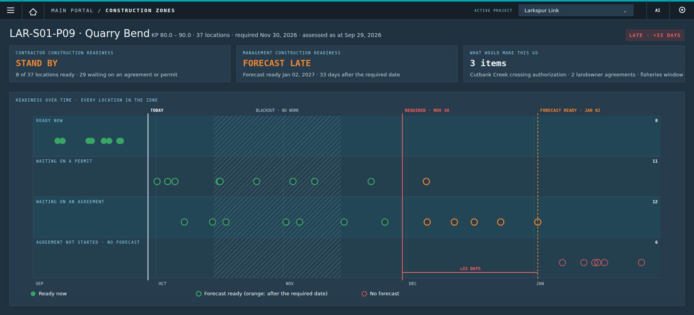Click the 'Forecast ready' legend entry
The image size is (694, 315).
[262, 294]
